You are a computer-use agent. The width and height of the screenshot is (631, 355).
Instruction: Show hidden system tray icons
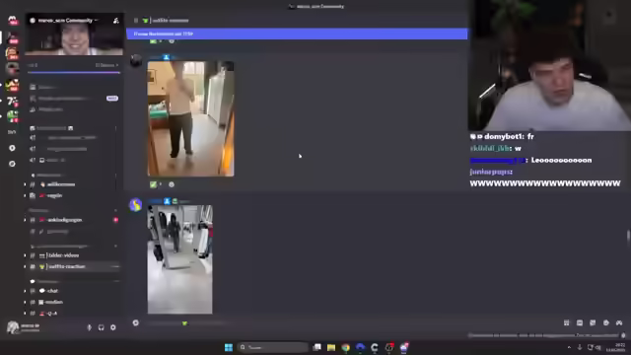click(569, 347)
